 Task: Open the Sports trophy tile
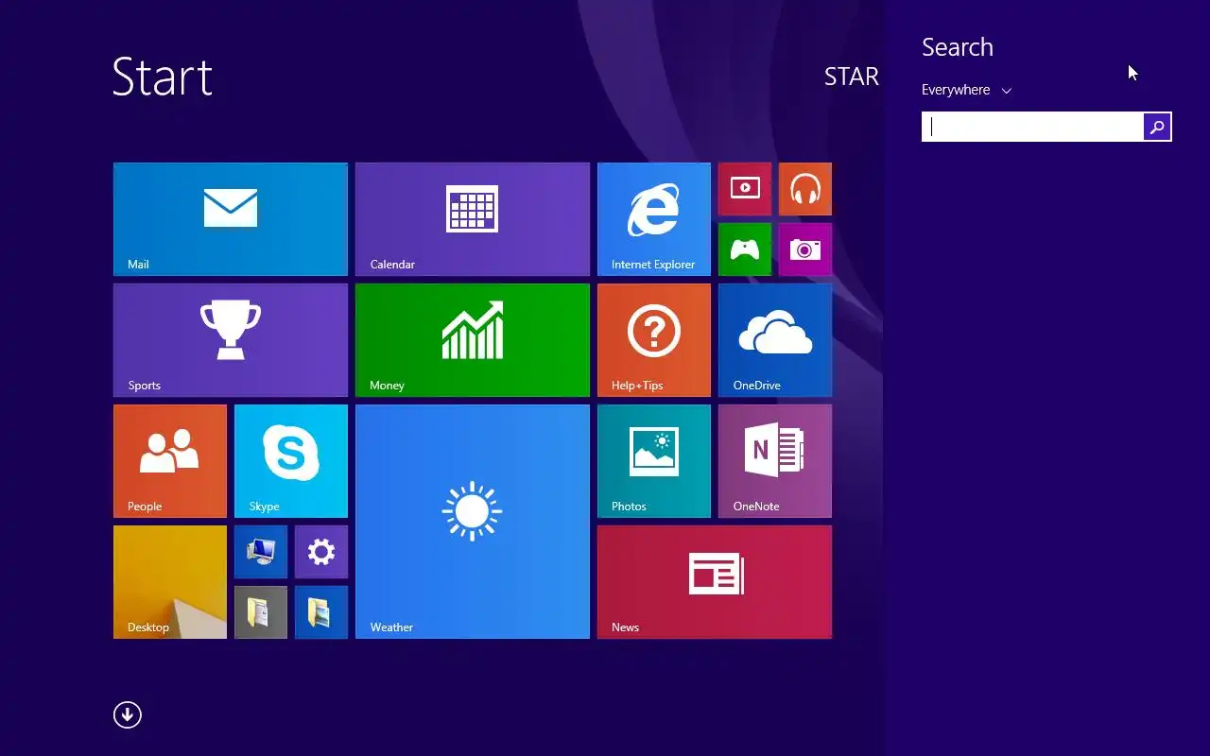tap(231, 340)
